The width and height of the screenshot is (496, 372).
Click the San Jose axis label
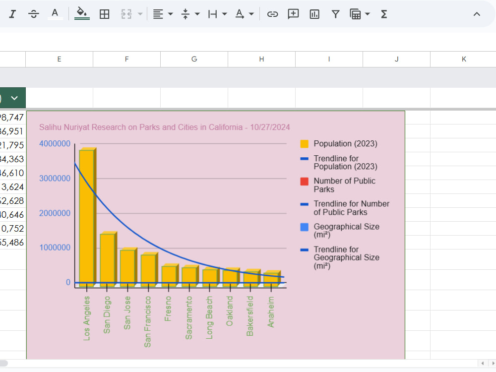(x=127, y=313)
